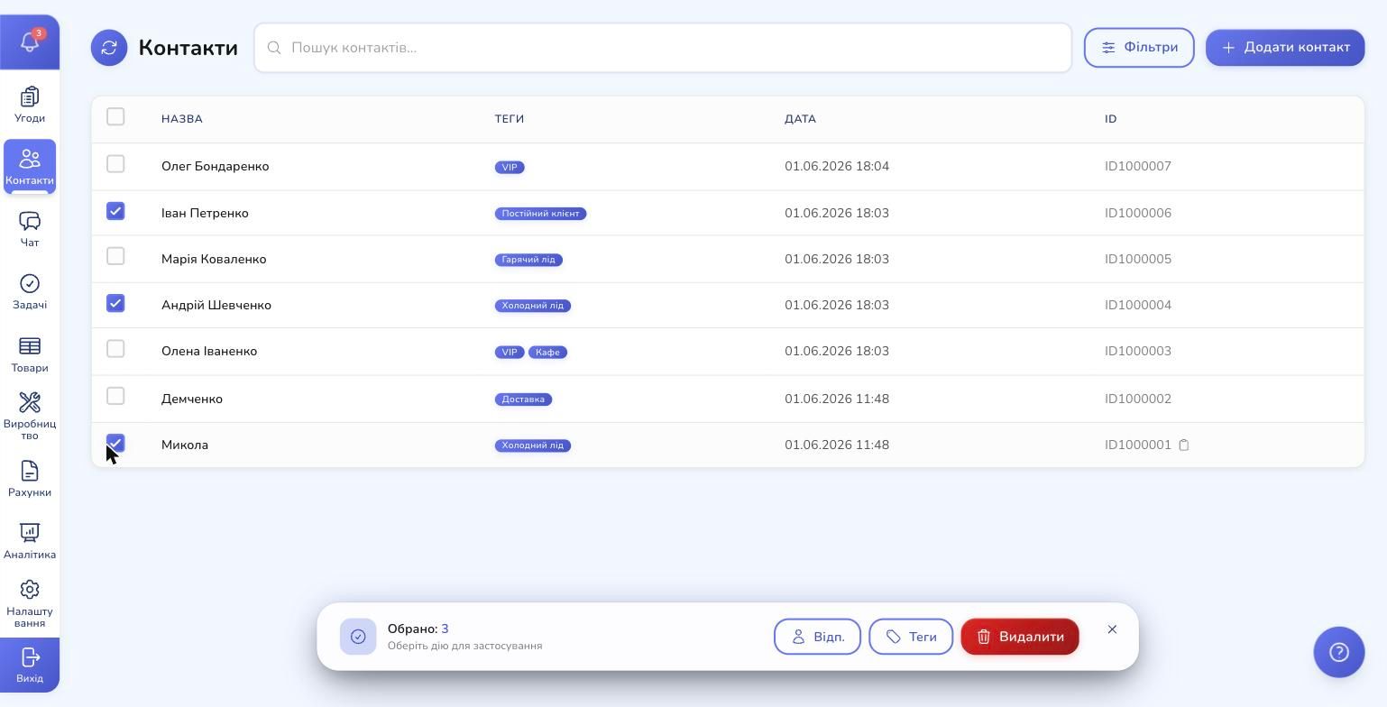1387x707 pixels.
Task: Uncheck the Микола row checkbox
Action: [x=115, y=443]
